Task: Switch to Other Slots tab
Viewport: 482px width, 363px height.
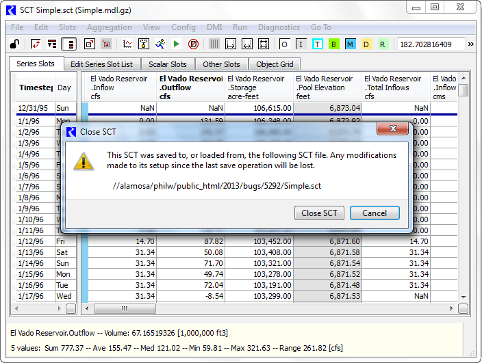Action: tap(221, 64)
